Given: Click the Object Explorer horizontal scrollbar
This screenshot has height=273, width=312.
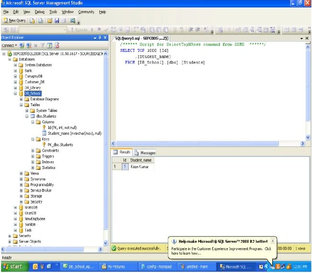Looking at the screenshot, I should click(51, 249).
